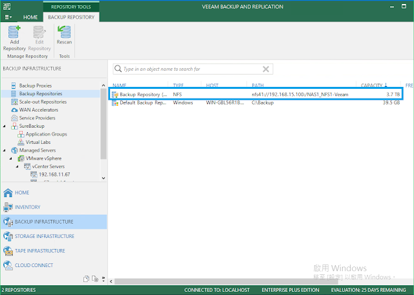
Task: Click the REPOSITORY TOOLS tab header
Action: click(71, 7)
